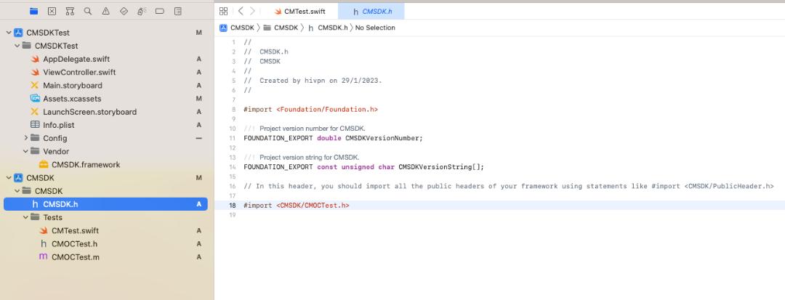Click the toolbox icon of CMSDK.framework
This screenshot has height=300, width=785.
[x=44, y=164]
